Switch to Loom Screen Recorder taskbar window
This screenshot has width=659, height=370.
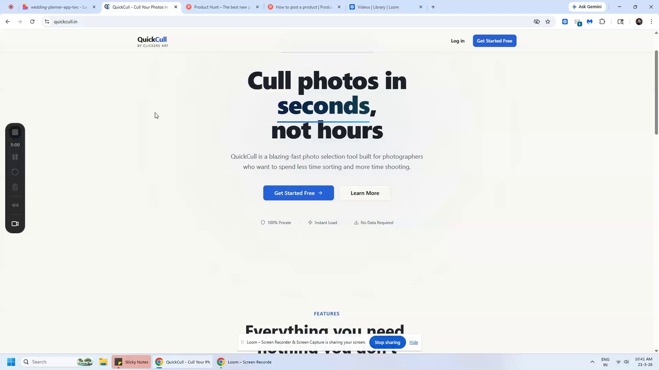(x=245, y=362)
